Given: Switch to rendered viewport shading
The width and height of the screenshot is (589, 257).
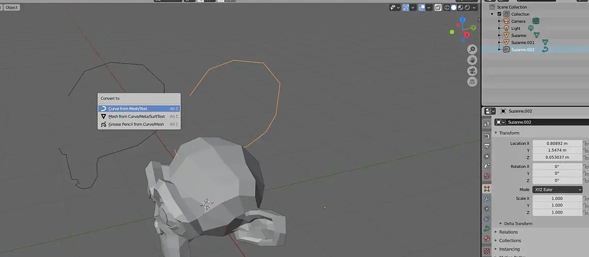Looking at the screenshot, I should pyautogui.click(x=467, y=7).
